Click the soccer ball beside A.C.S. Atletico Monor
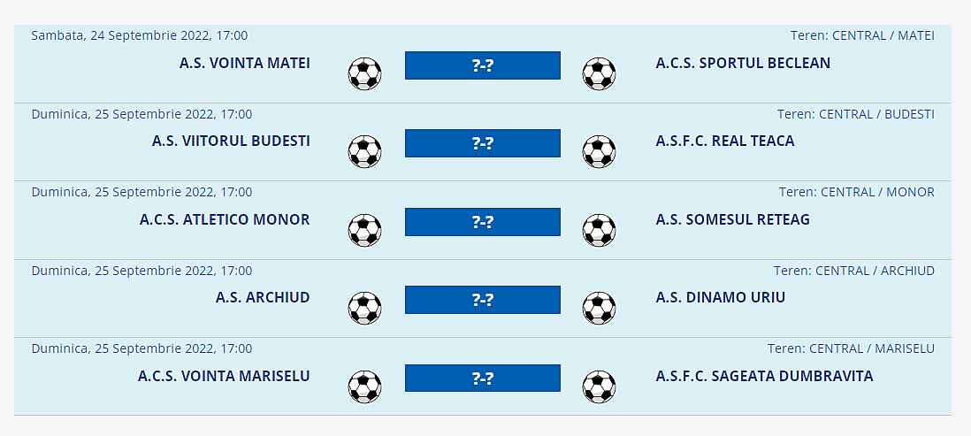Viewport: 971px width, 436px height. 364,230
